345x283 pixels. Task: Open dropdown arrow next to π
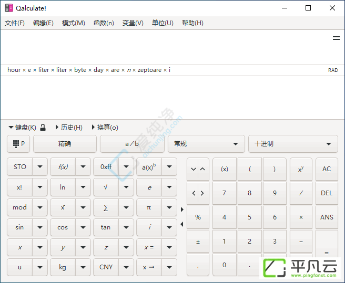coord(169,207)
